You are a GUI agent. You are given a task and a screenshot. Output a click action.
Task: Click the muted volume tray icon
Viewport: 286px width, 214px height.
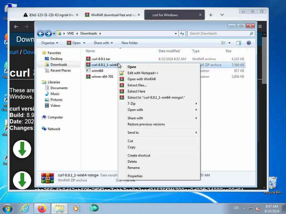[x=258, y=209]
